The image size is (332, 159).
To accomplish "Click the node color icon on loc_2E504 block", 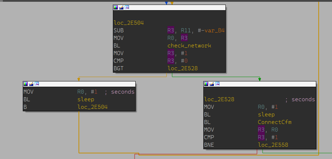I will tap(116, 7).
